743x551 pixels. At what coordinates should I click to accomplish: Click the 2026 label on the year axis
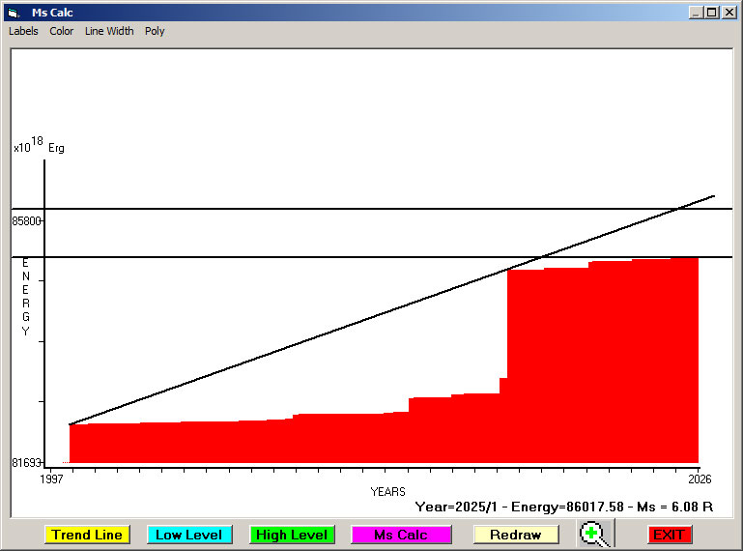click(700, 478)
